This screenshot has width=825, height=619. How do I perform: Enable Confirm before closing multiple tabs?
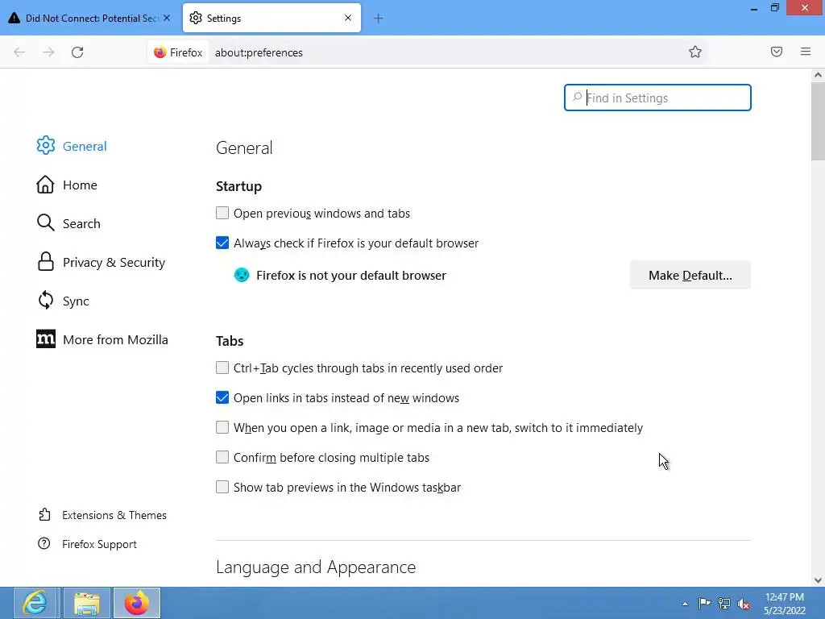click(222, 458)
